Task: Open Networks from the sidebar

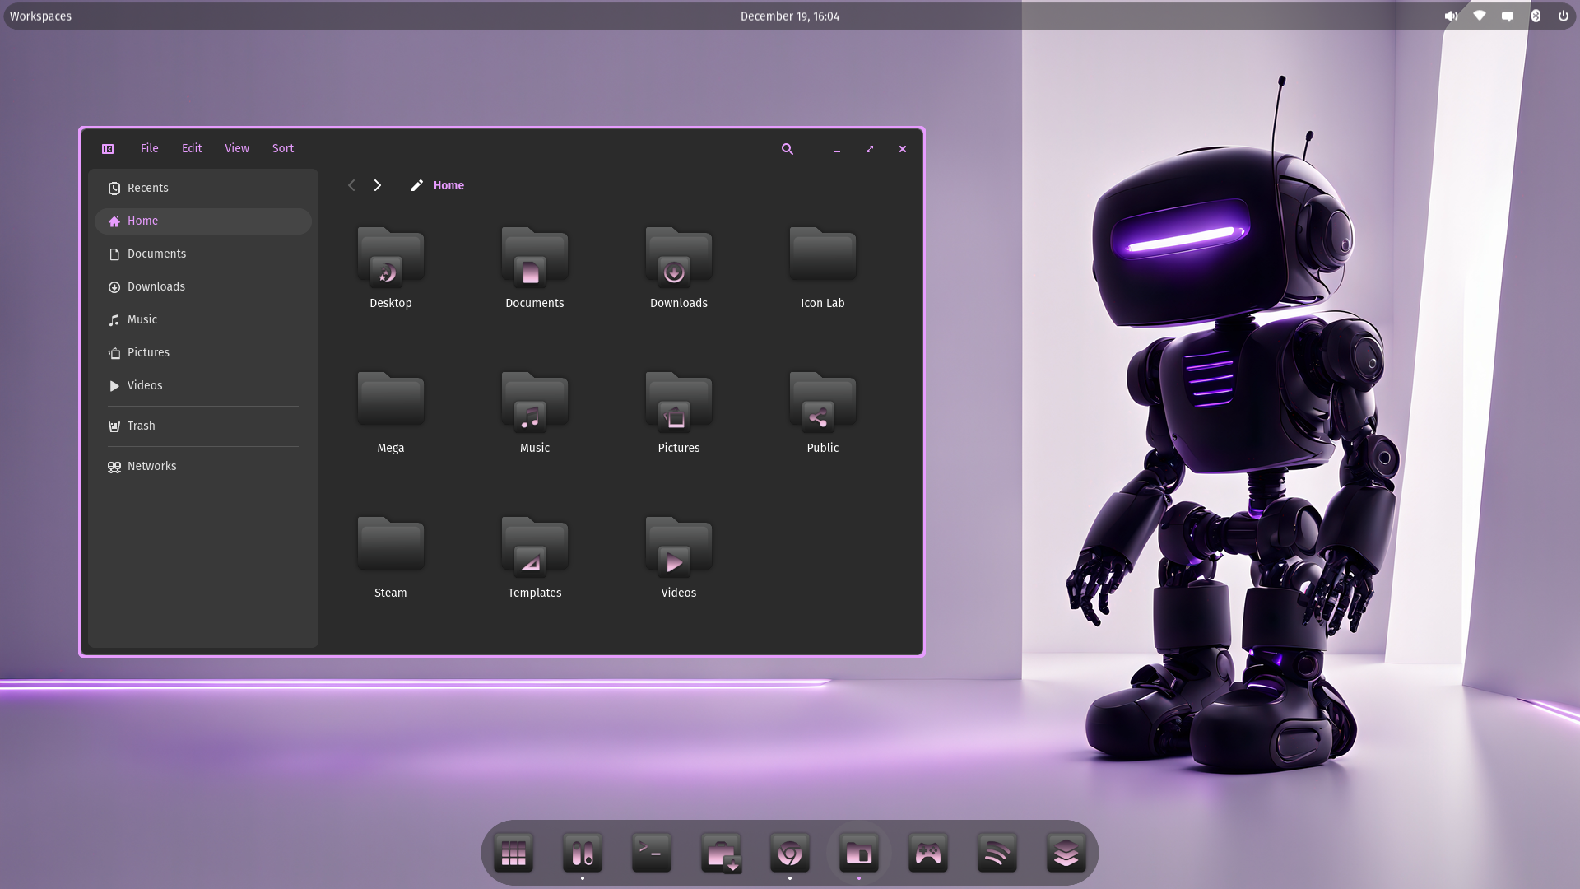Action: click(x=203, y=466)
